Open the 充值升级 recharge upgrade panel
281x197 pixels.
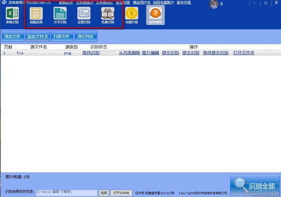coord(131,15)
